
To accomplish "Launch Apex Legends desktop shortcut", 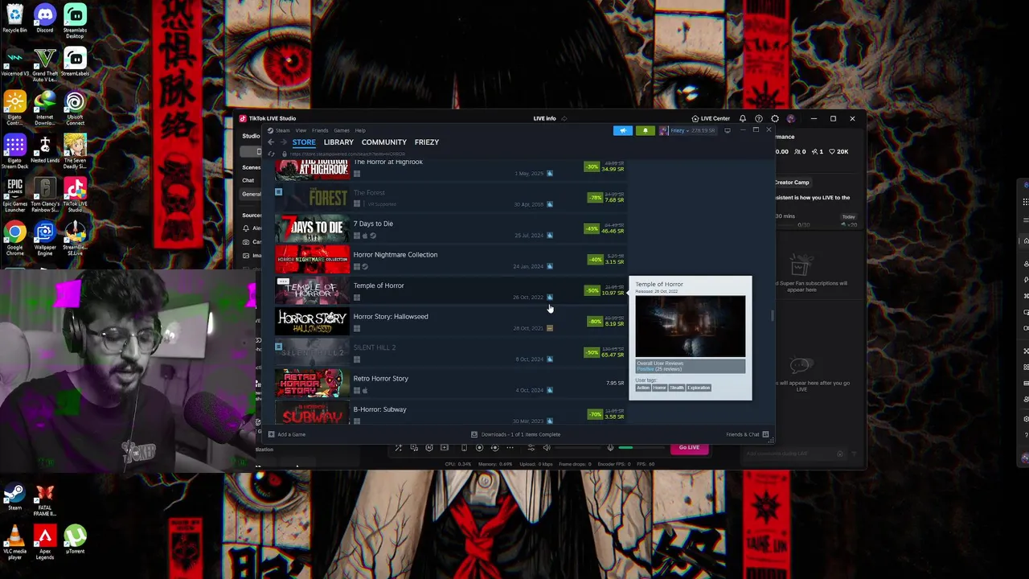I will (x=45, y=543).
